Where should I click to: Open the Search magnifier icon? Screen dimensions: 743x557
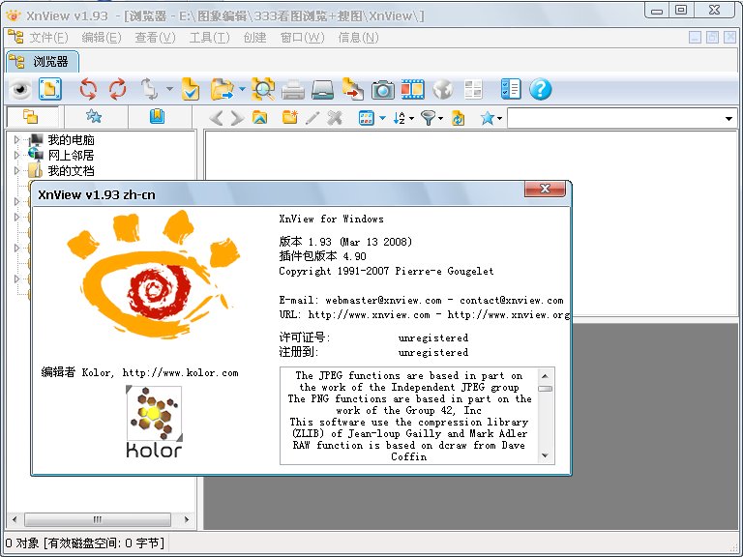pos(263,89)
